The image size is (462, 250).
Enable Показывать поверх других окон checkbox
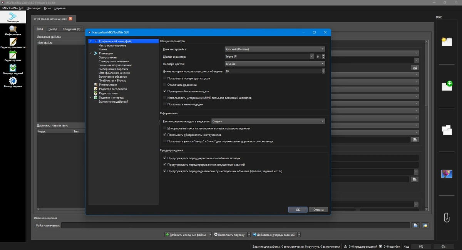click(x=164, y=78)
